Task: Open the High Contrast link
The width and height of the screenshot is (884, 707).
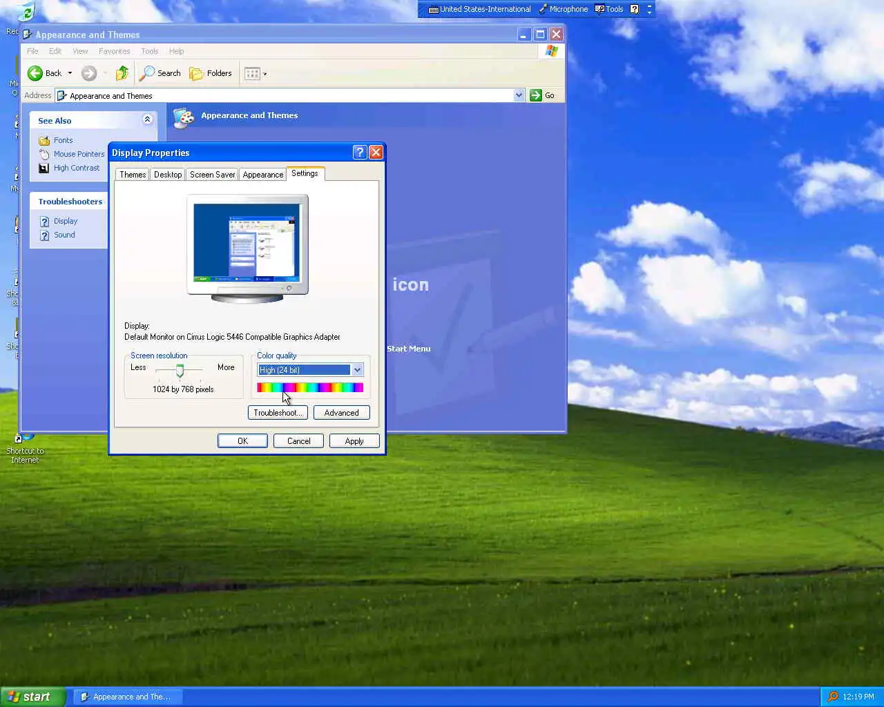Action: (77, 168)
